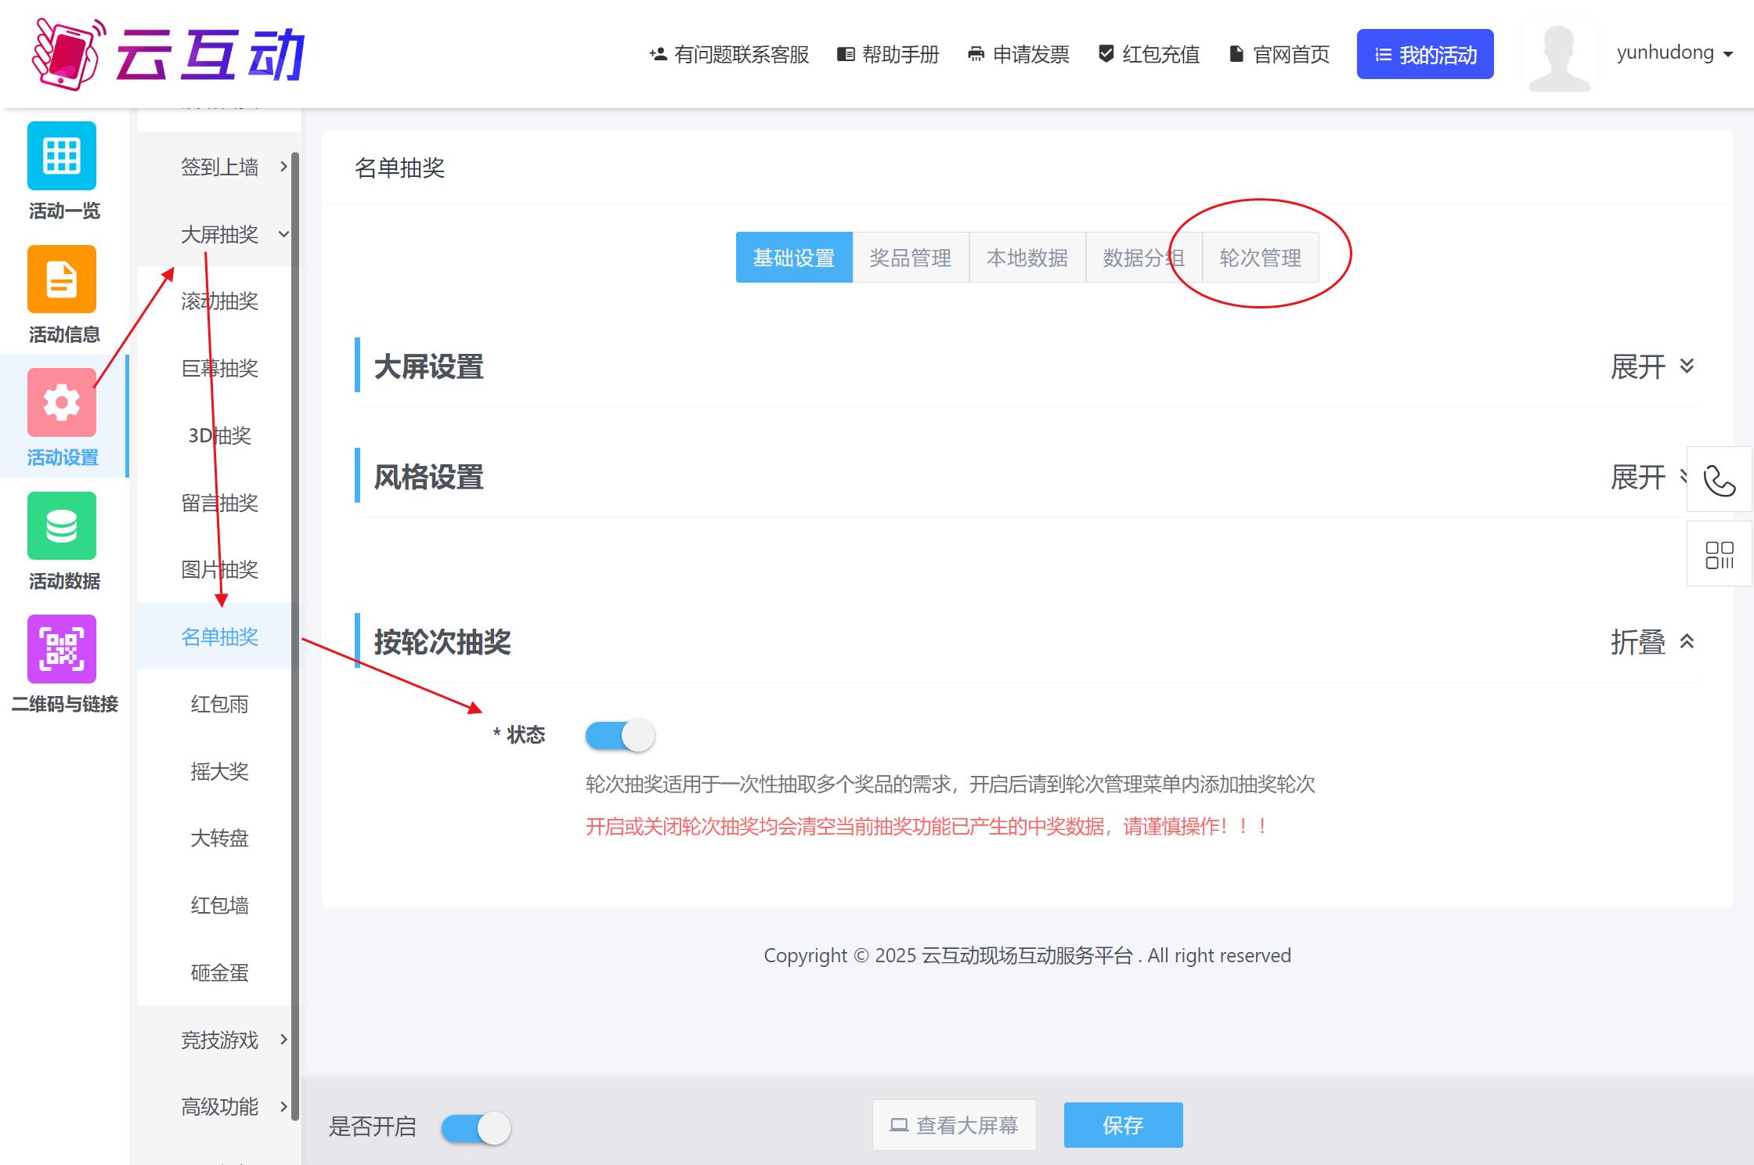Toggle the 状态 switch for 按轮次抽奖
Image resolution: width=1754 pixels, height=1165 pixels.
[x=619, y=735]
